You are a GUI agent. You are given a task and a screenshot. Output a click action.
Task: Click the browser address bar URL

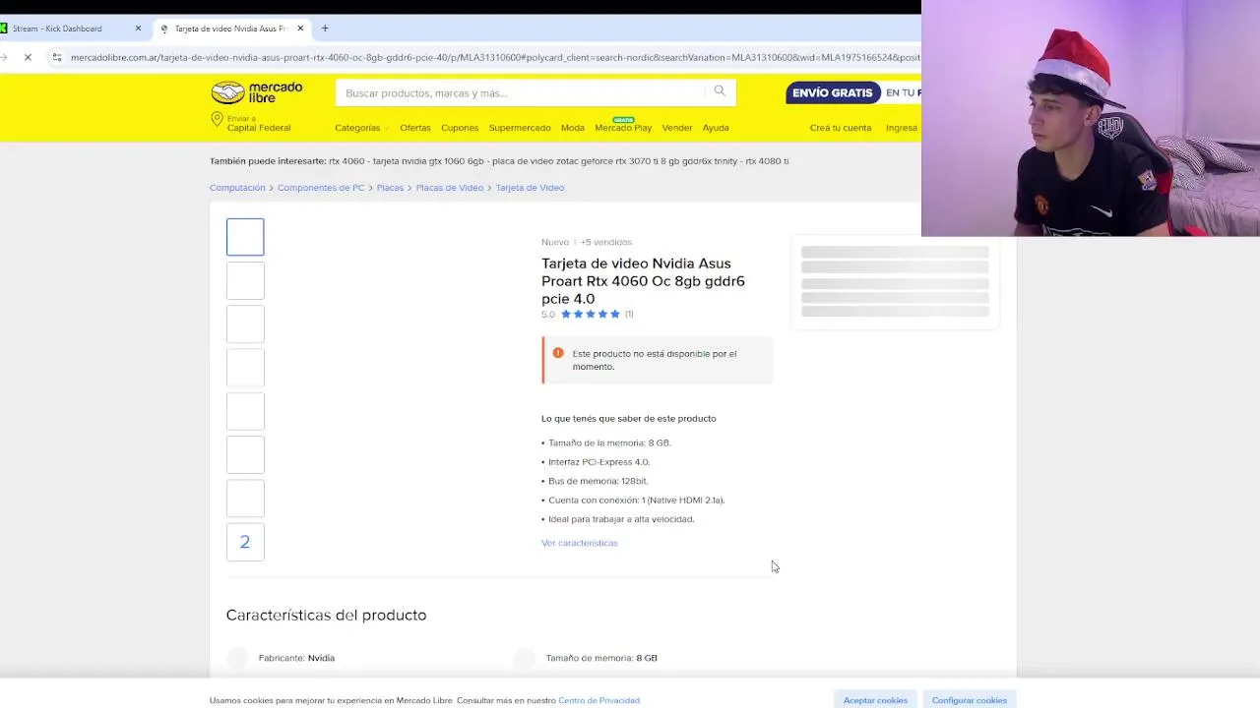[x=494, y=57]
